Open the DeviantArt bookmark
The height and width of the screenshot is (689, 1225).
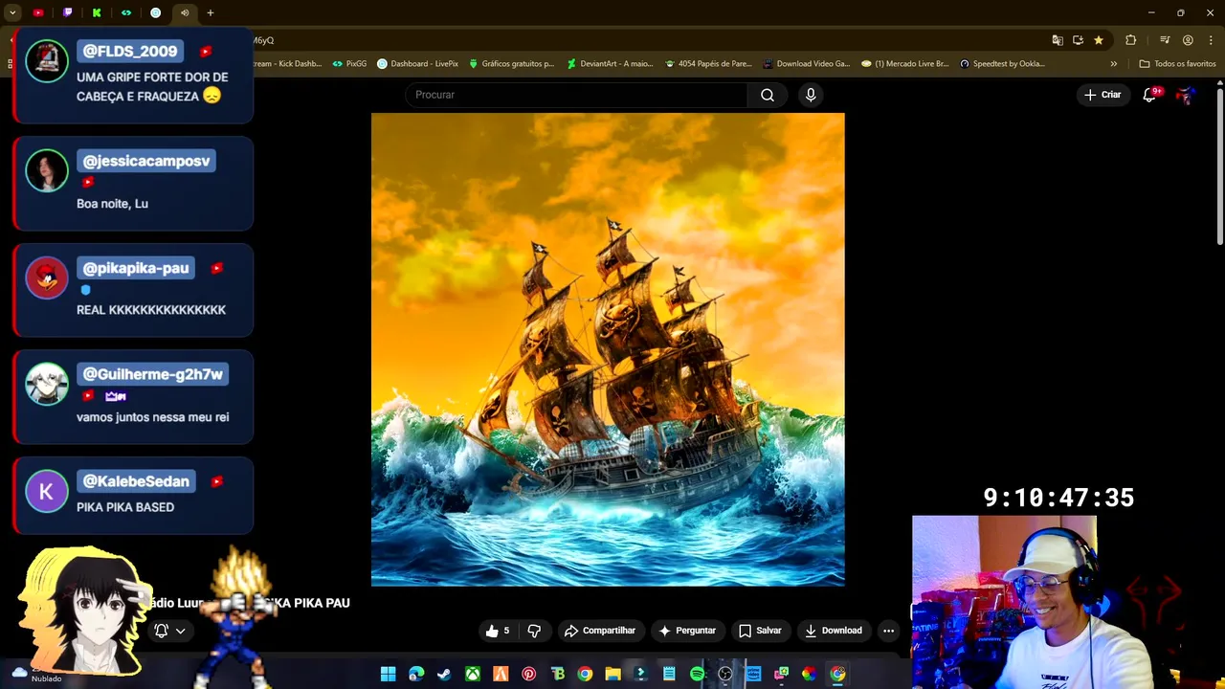pyautogui.click(x=610, y=64)
